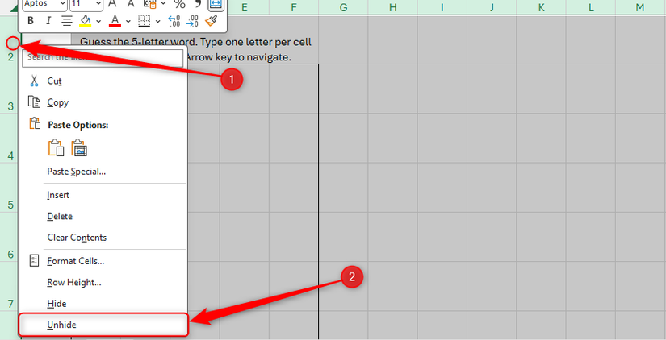Choose Unhide from context menu
Screen dimensions: 666x340
pos(103,325)
